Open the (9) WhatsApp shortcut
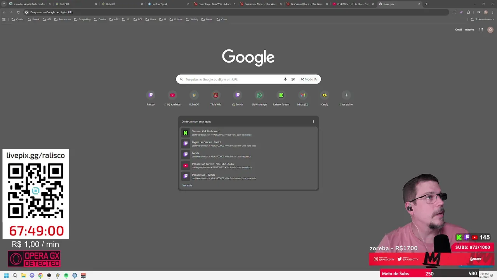Viewport: 497px width, 280px height. (259, 98)
